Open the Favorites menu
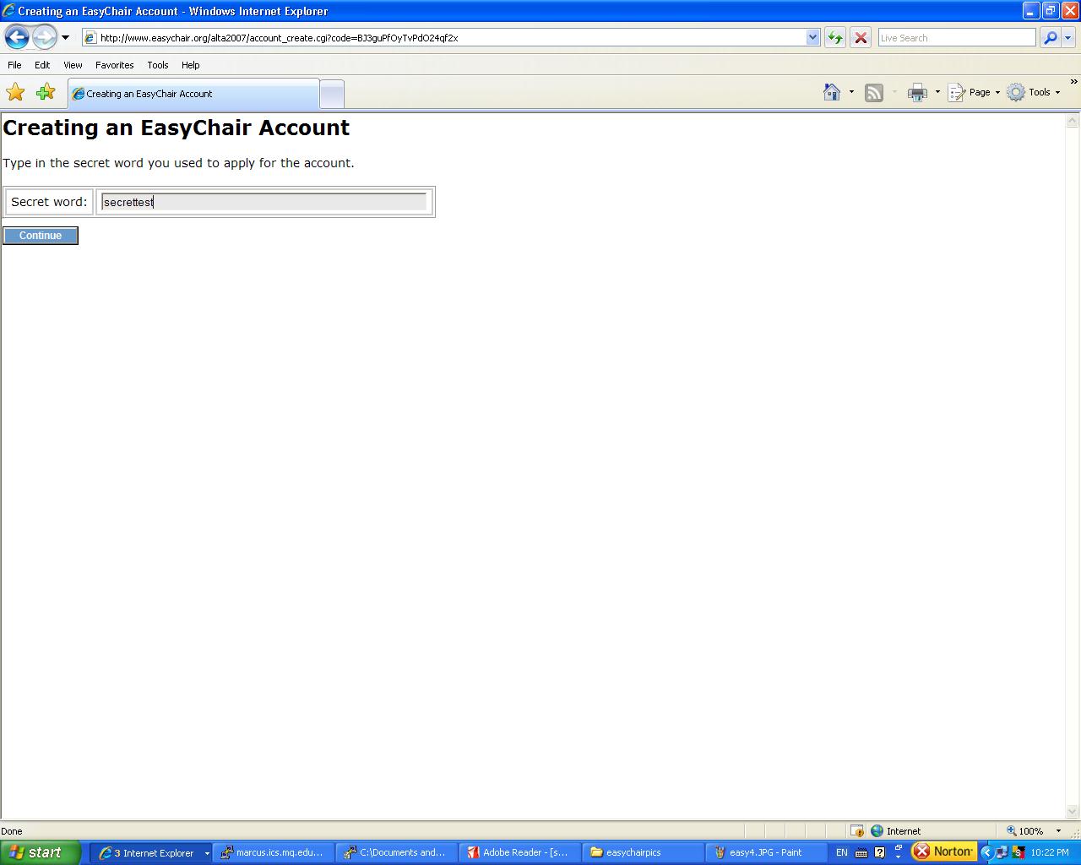Image resolution: width=1081 pixels, height=865 pixels. click(x=114, y=65)
